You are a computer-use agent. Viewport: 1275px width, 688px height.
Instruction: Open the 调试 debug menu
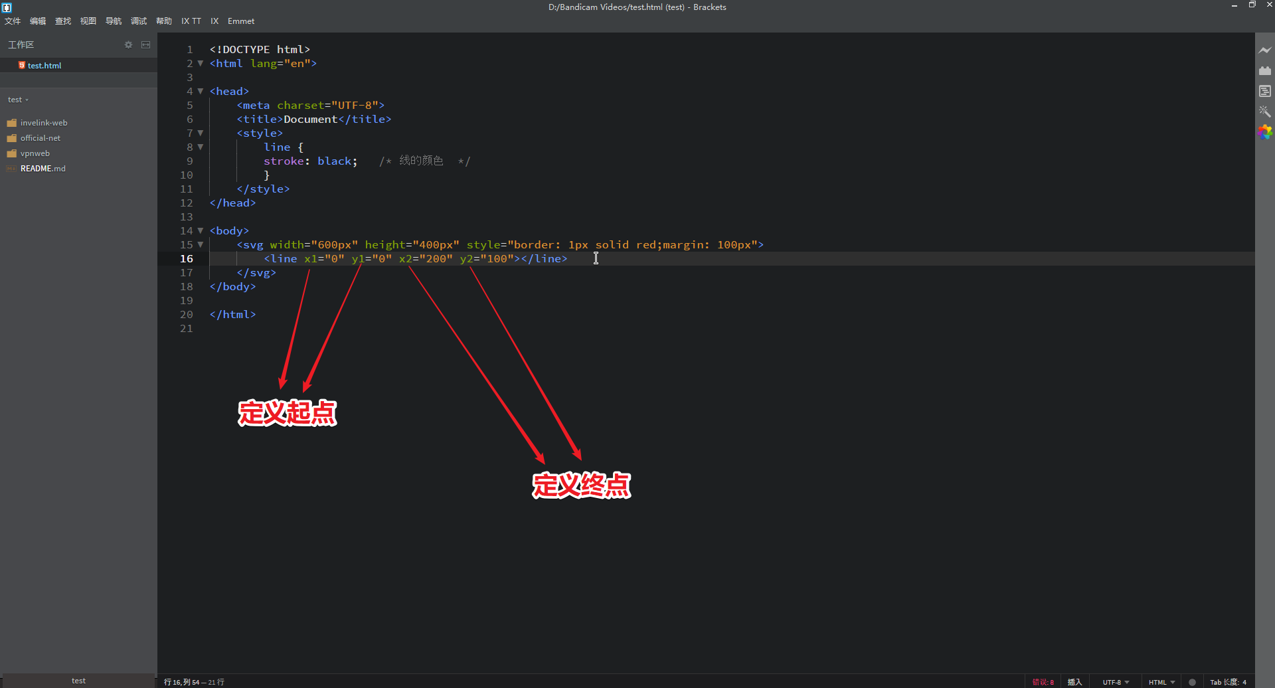click(x=138, y=21)
